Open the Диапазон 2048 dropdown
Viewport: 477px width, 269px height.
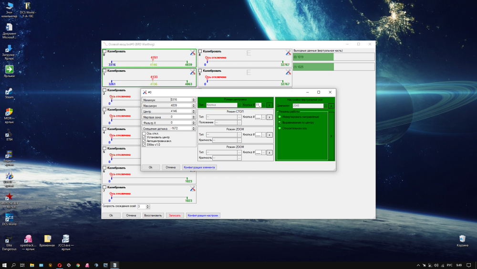pos(308,106)
